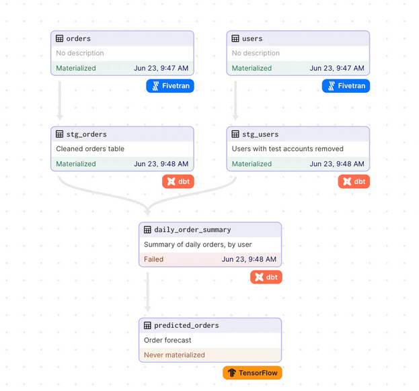Open the TensorFlow badge under predicted_orders
The width and height of the screenshot is (419, 391).
(252, 372)
